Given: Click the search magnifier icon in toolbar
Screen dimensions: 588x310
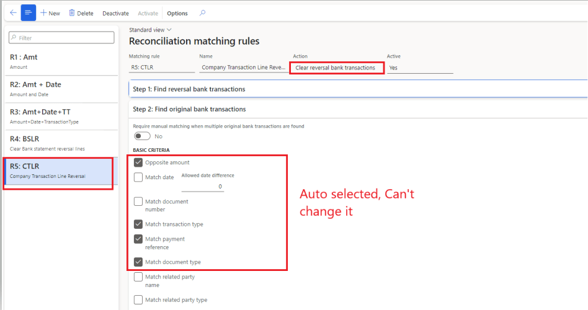Looking at the screenshot, I should [x=203, y=13].
